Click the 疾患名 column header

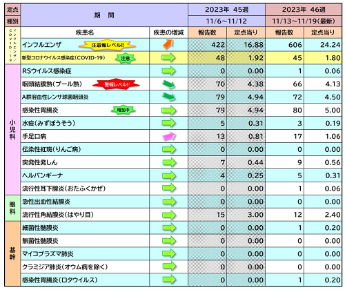[85, 32]
